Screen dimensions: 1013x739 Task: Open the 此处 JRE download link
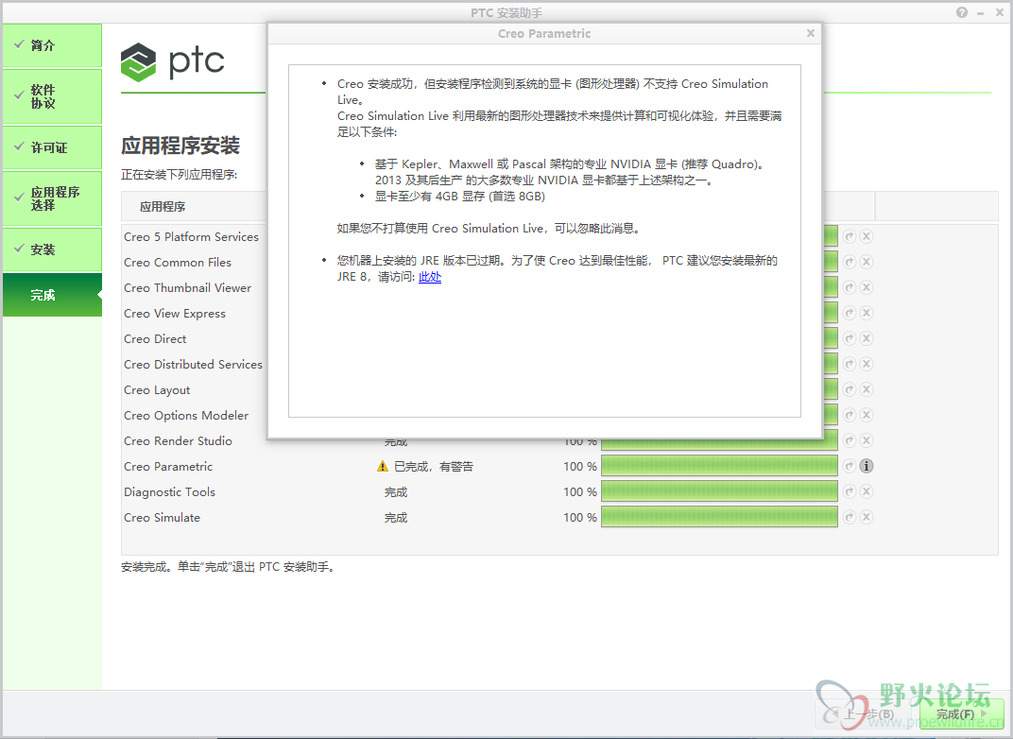coord(430,277)
